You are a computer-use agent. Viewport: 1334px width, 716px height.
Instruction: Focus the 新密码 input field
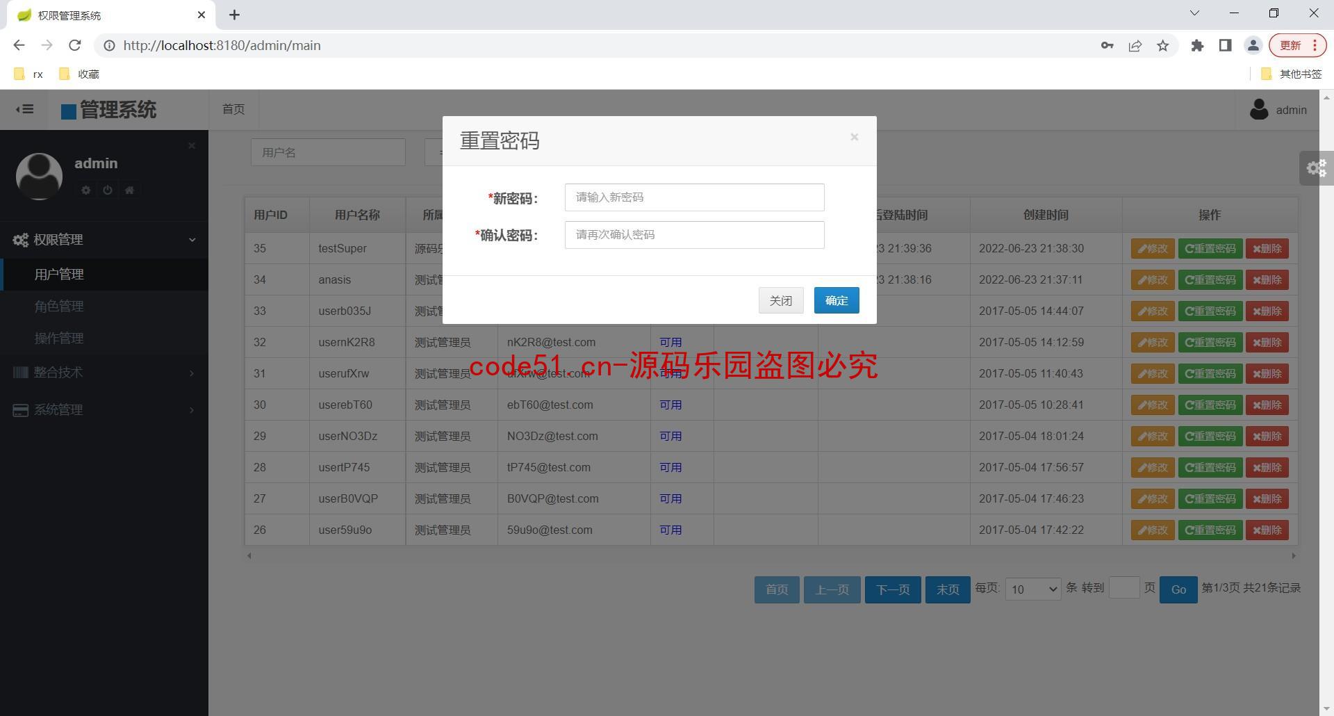click(694, 197)
